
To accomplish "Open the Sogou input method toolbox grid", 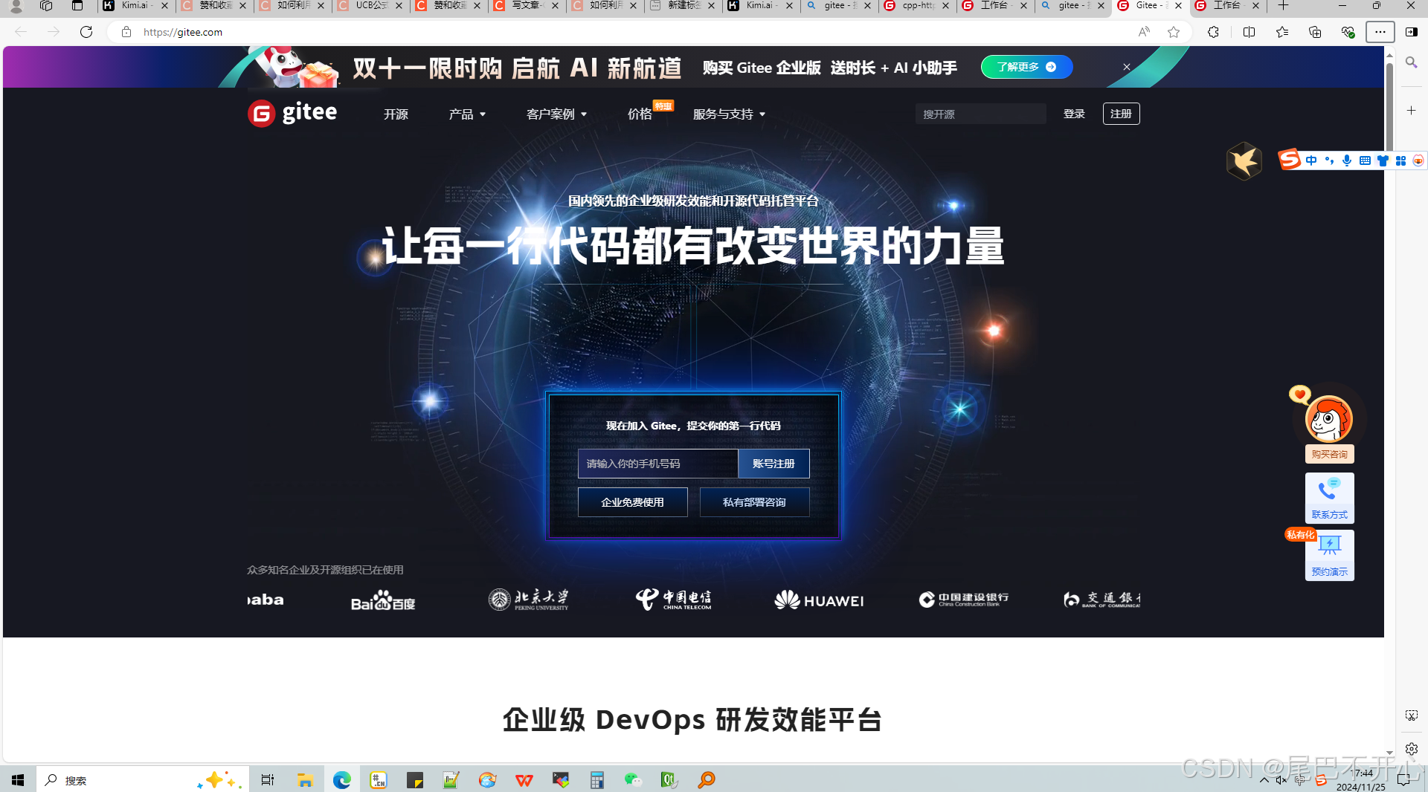I will [x=1401, y=160].
